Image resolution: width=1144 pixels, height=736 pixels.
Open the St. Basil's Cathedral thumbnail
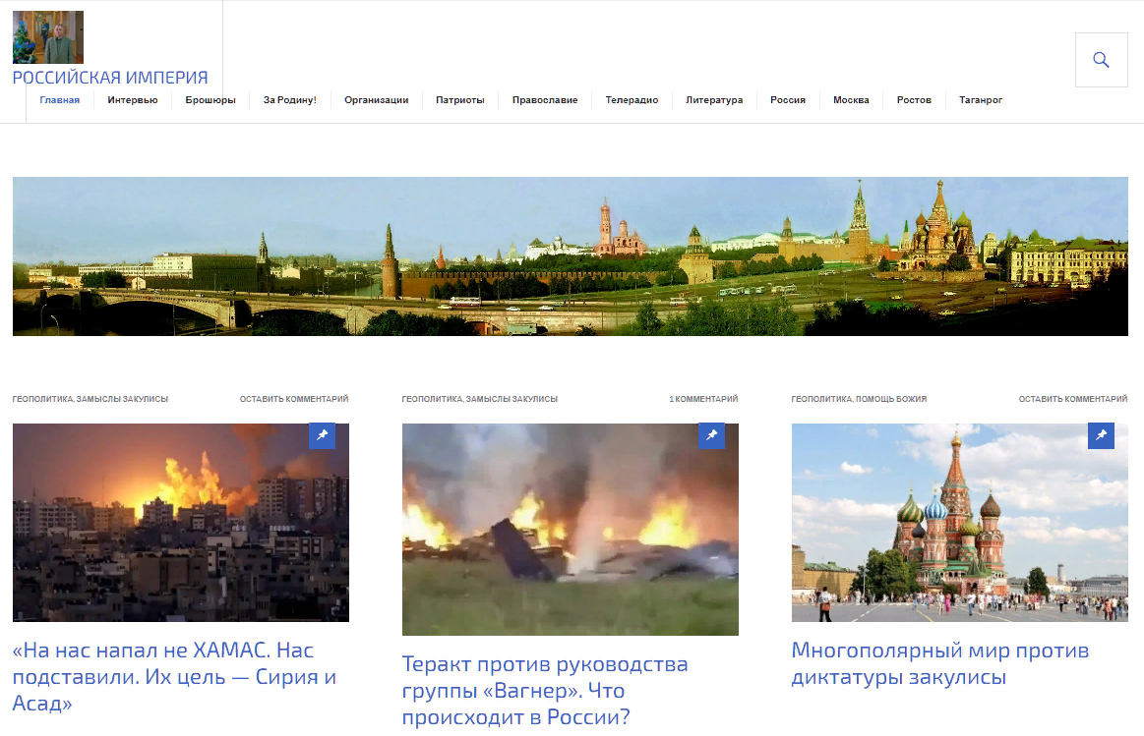point(960,523)
